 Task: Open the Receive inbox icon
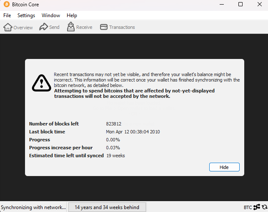click(x=70, y=27)
